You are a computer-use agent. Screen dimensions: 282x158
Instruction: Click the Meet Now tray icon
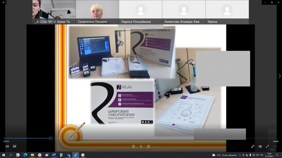click(x=243, y=155)
